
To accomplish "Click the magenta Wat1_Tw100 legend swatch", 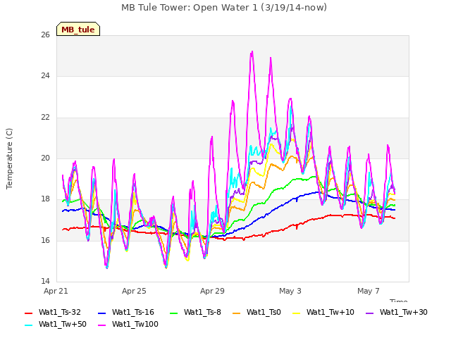I will [x=101, y=325].
